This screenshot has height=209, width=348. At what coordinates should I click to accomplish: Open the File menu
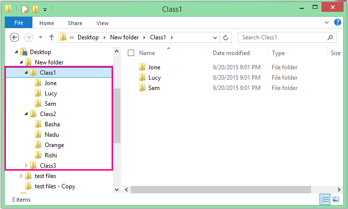[x=19, y=23]
